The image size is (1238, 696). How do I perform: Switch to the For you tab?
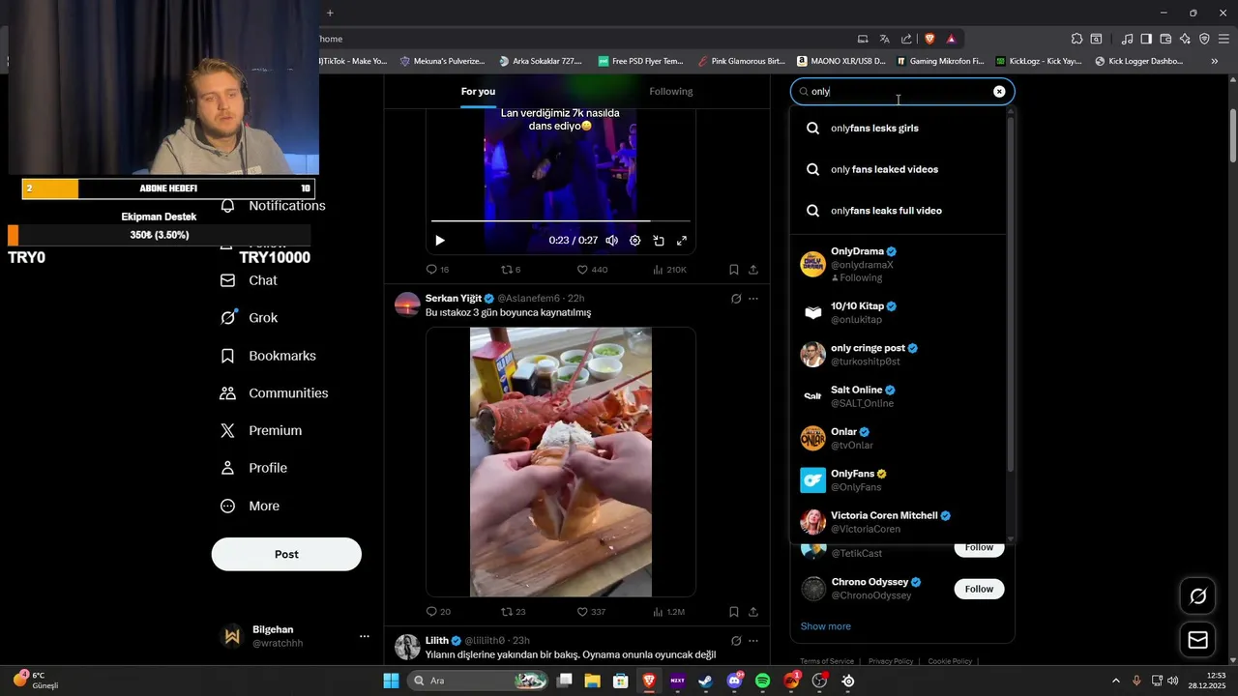point(478,91)
